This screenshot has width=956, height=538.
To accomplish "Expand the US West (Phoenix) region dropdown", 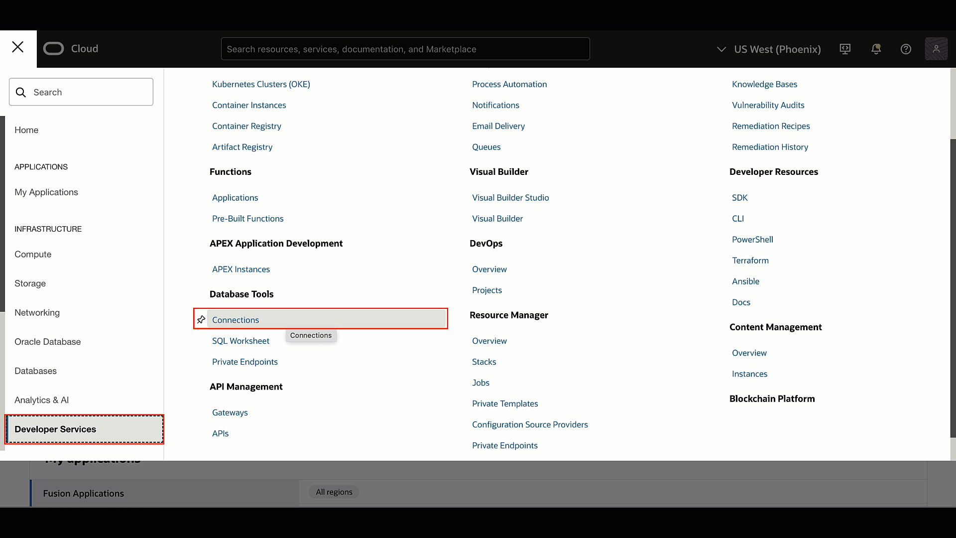I will (777, 49).
